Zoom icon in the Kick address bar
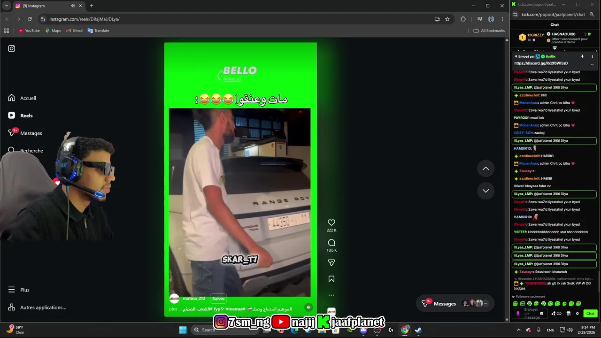Viewport: 601px width, 338px height. click(x=592, y=15)
